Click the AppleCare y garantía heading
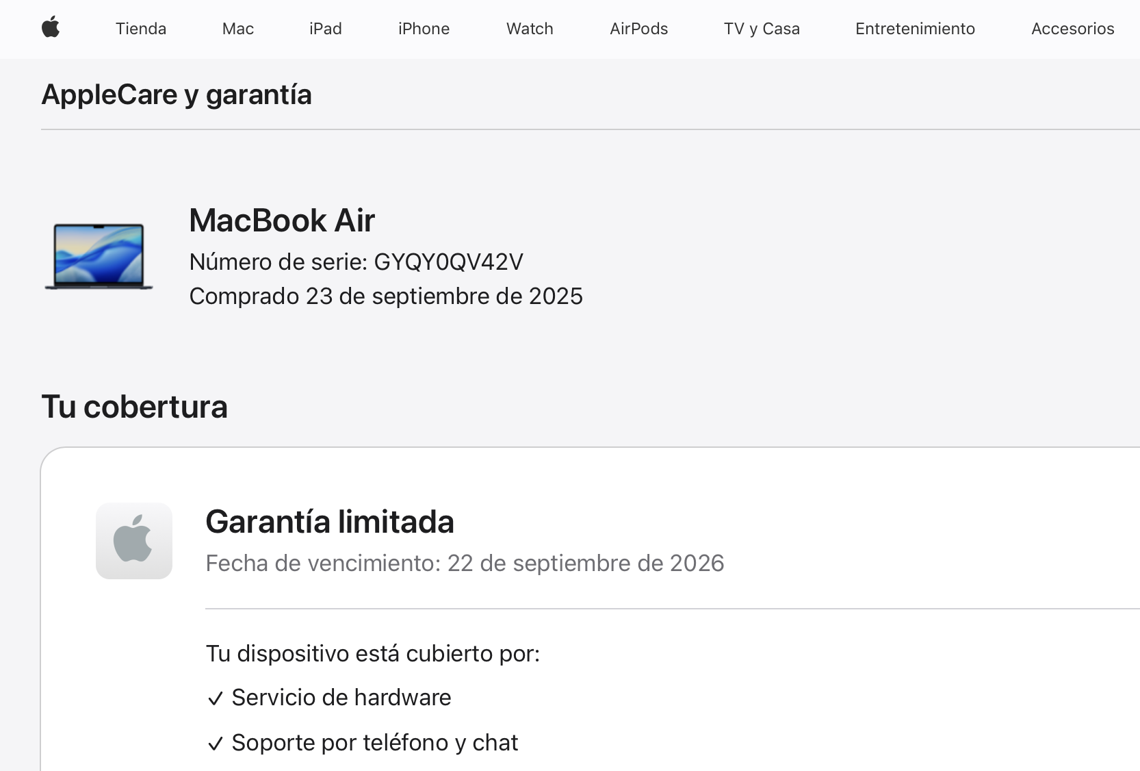The width and height of the screenshot is (1140, 771). pos(177,94)
